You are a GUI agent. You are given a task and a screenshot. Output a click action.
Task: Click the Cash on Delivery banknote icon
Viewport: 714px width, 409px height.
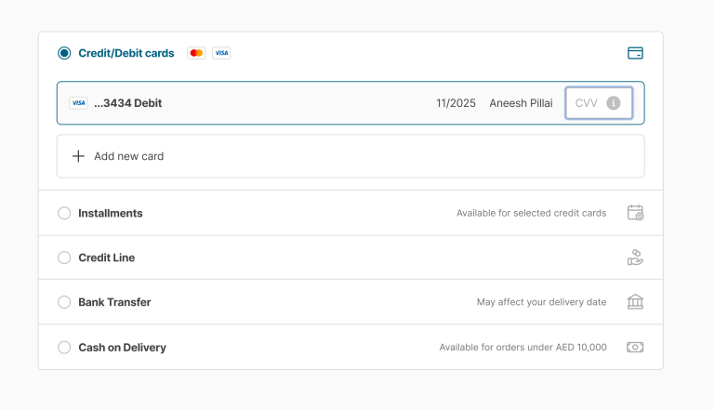(x=635, y=347)
